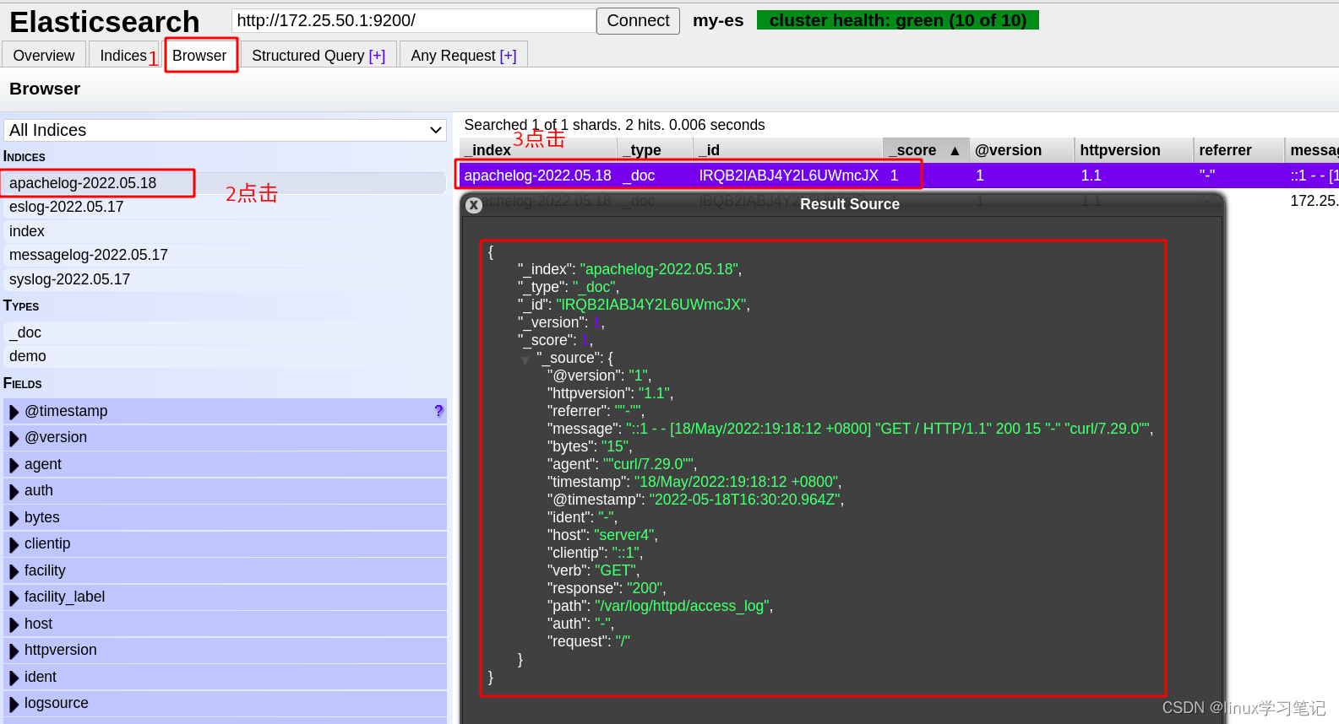Open the Browser tab

(199, 55)
